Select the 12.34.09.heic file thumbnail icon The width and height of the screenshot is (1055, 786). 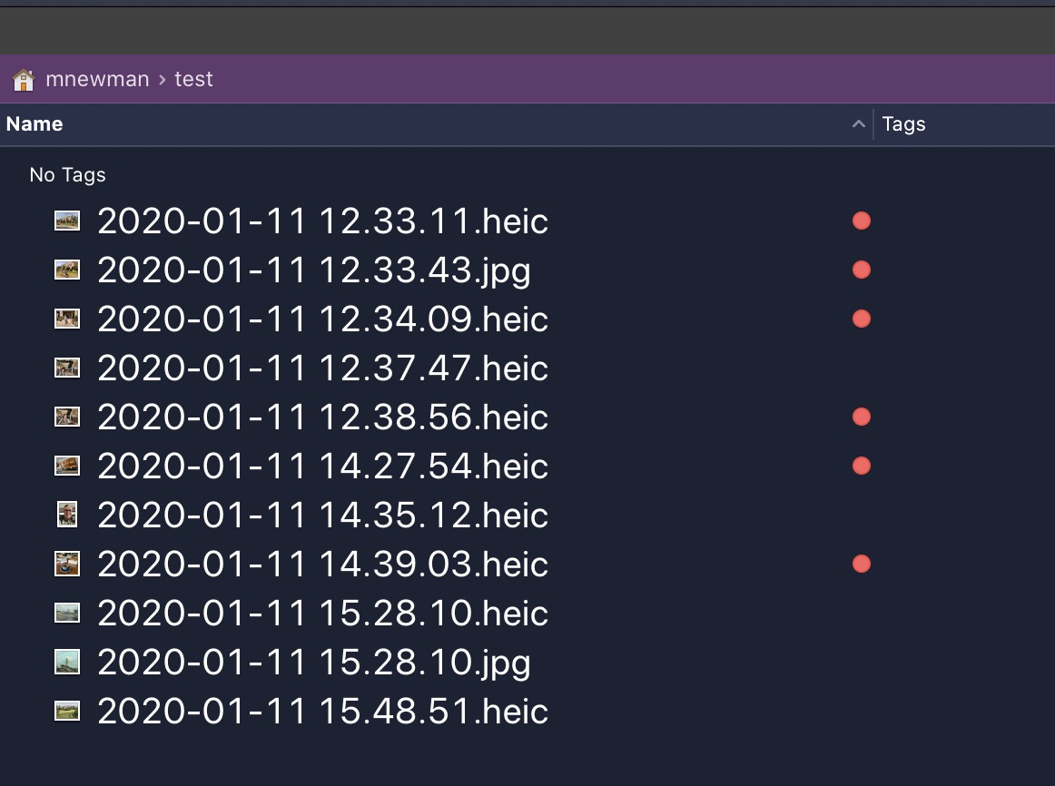[67, 319]
